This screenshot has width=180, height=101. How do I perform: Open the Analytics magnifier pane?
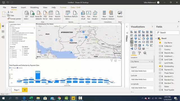point(145,53)
